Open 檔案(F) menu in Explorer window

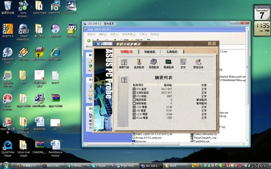tap(91, 35)
